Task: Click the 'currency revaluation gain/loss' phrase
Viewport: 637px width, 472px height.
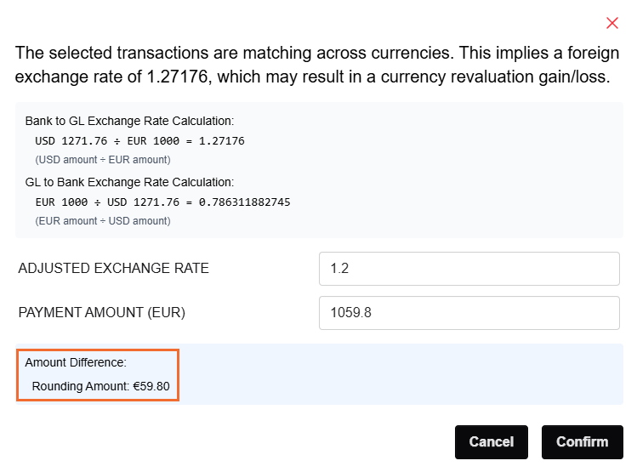Action: tap(495, 77)
